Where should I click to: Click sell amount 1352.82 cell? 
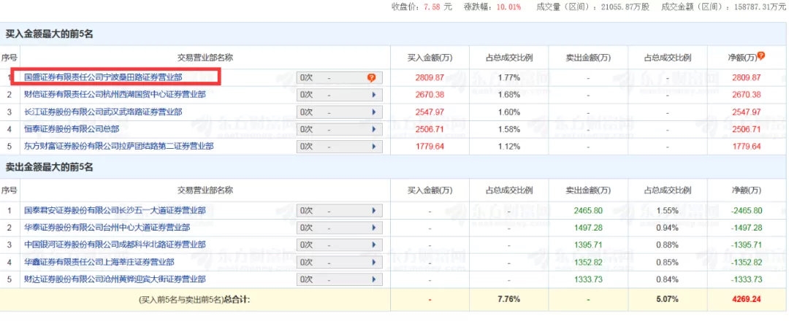(588, 262)
